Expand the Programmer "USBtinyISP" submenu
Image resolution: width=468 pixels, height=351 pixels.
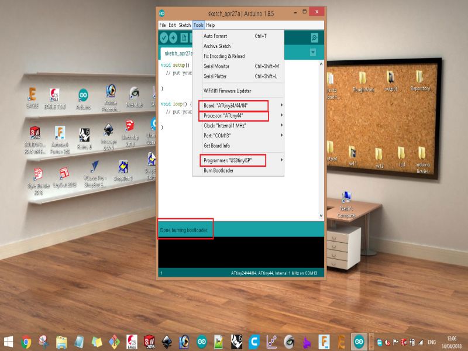click(x=238, y=160)
